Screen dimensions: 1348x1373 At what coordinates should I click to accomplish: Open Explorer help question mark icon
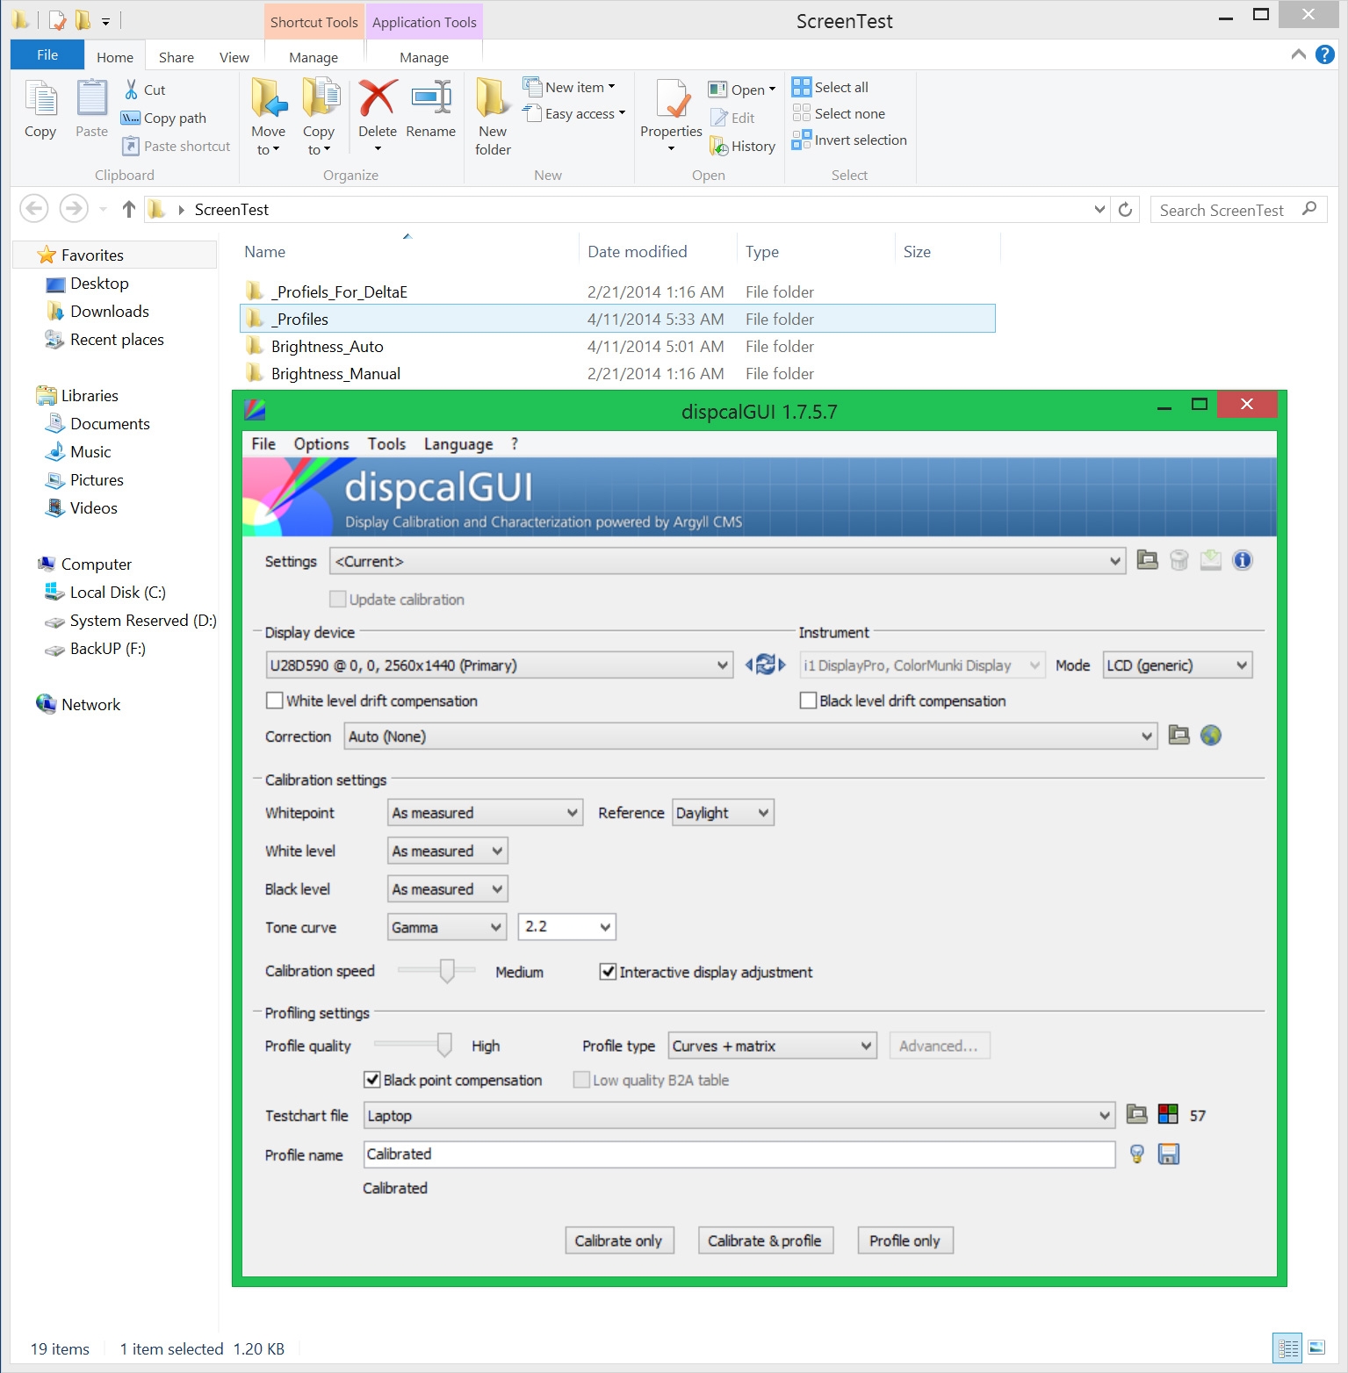pos(1325,54)
